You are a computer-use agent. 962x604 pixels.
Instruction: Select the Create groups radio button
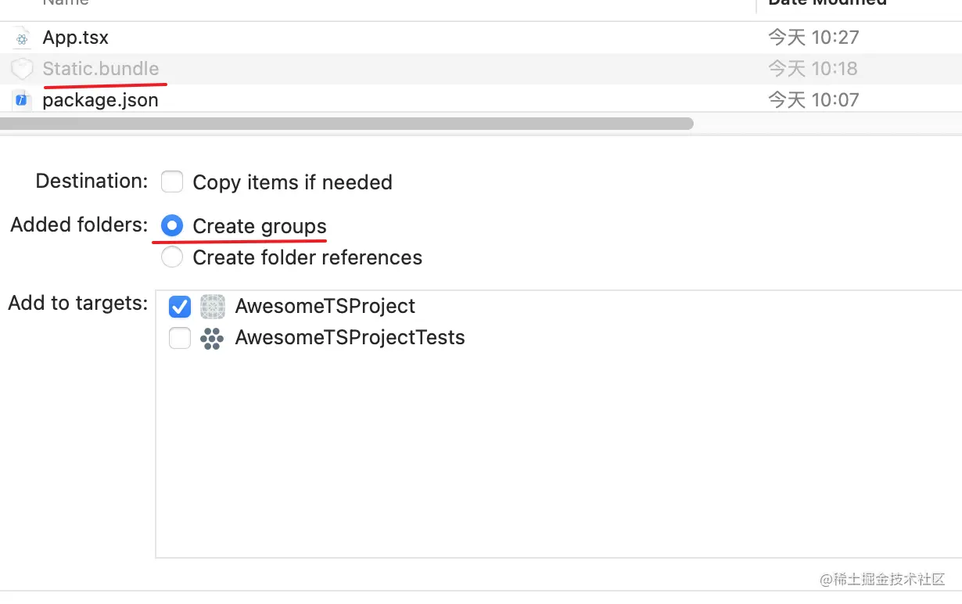pyautogui.click(x=172, y=226)
